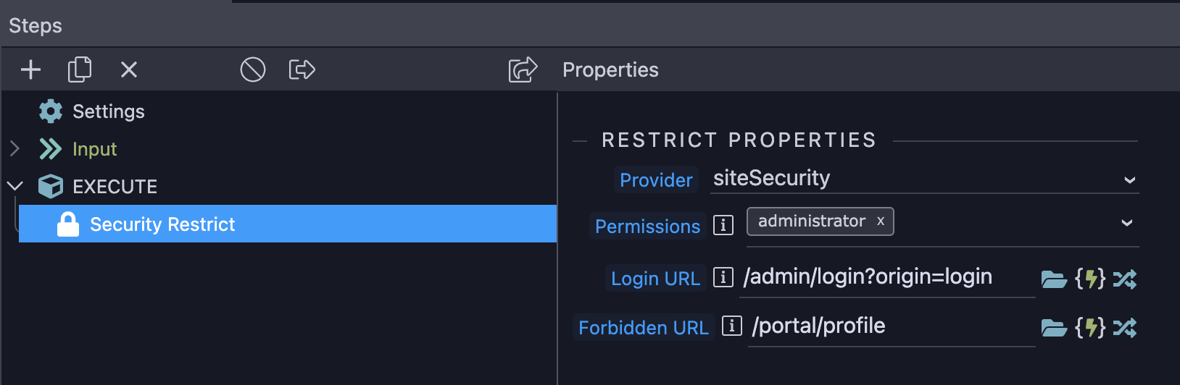Click the shuffle icon on Login URL row
The height and width of the screenshot is (385, 1180).
(x=1125, y=279)
